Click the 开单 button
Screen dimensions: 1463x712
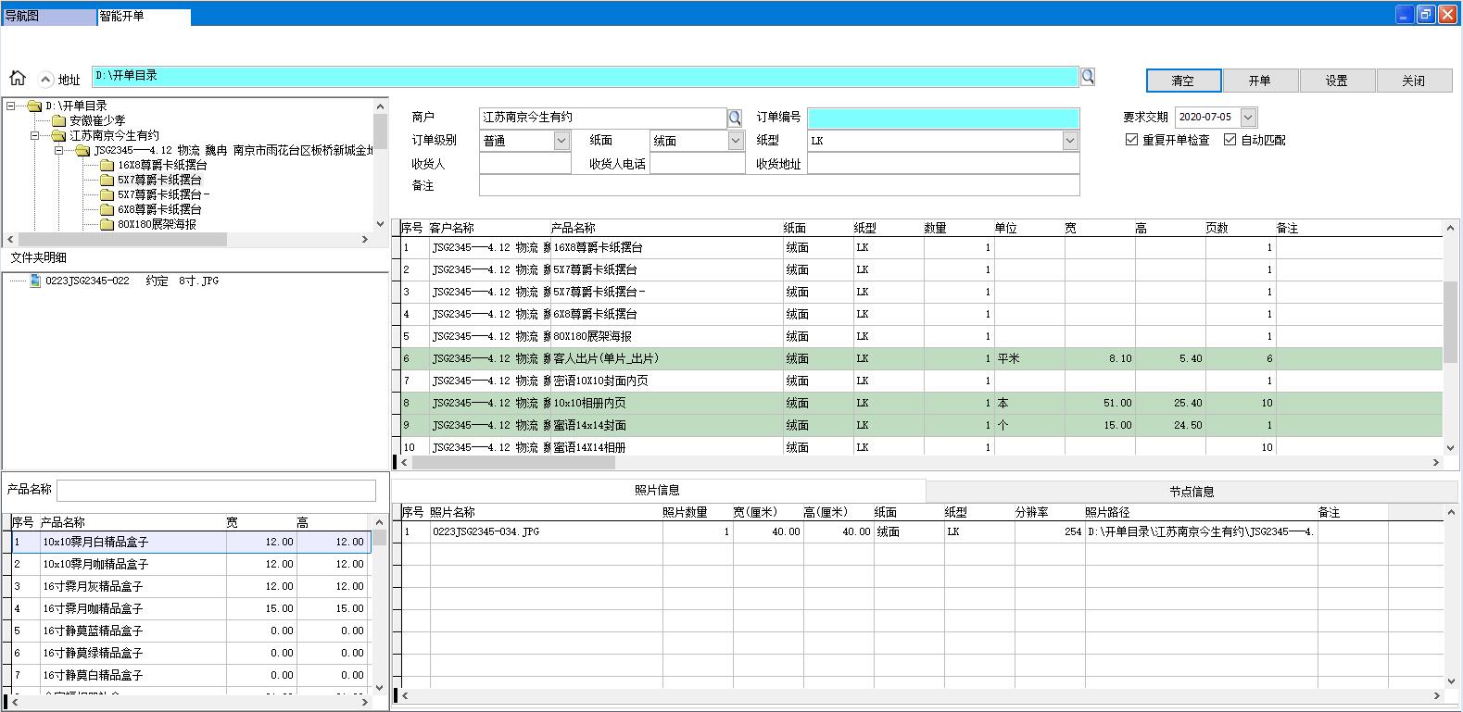[1259, 81]
